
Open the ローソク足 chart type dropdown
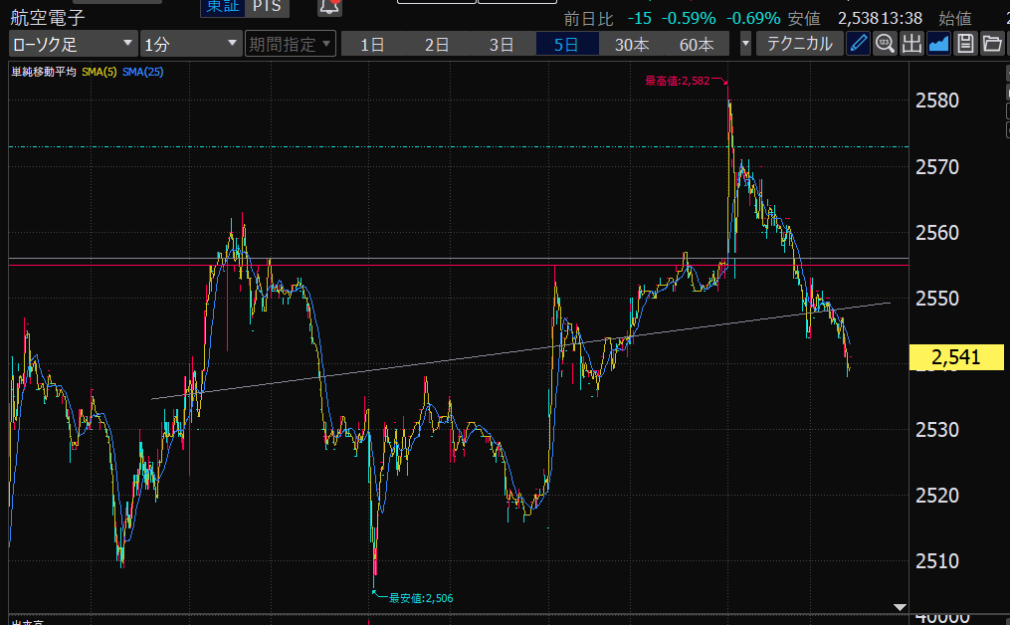[x=73, y=44]
